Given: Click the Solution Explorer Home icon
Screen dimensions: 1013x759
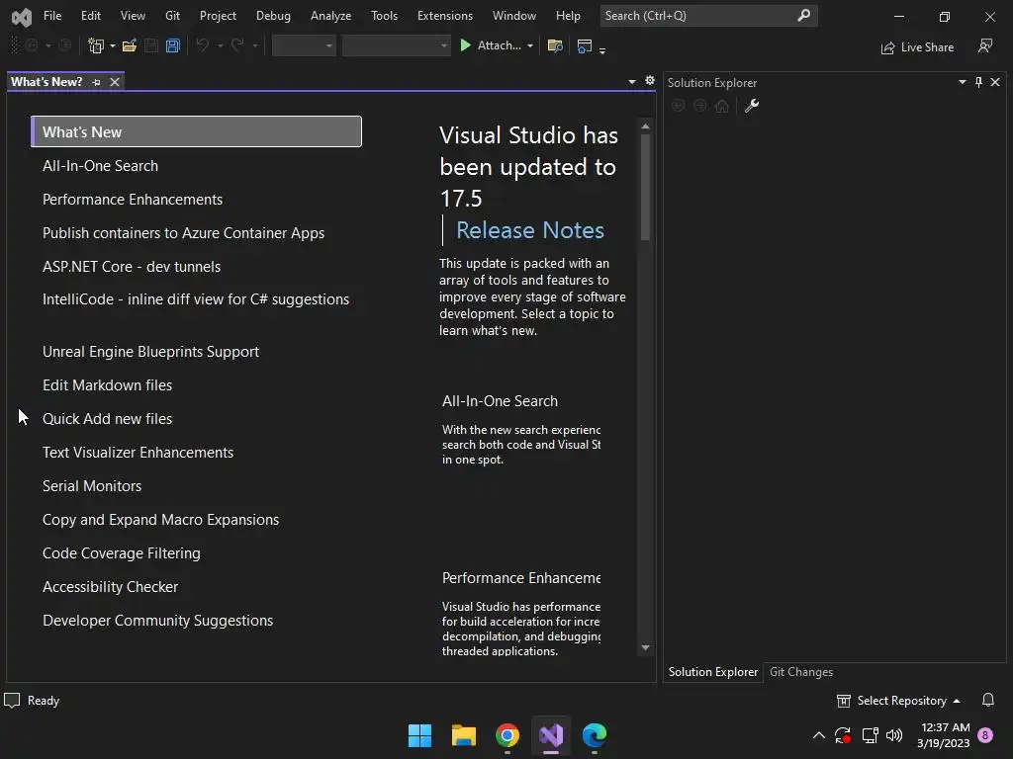Looking at the screenshot, I should 722,106.
